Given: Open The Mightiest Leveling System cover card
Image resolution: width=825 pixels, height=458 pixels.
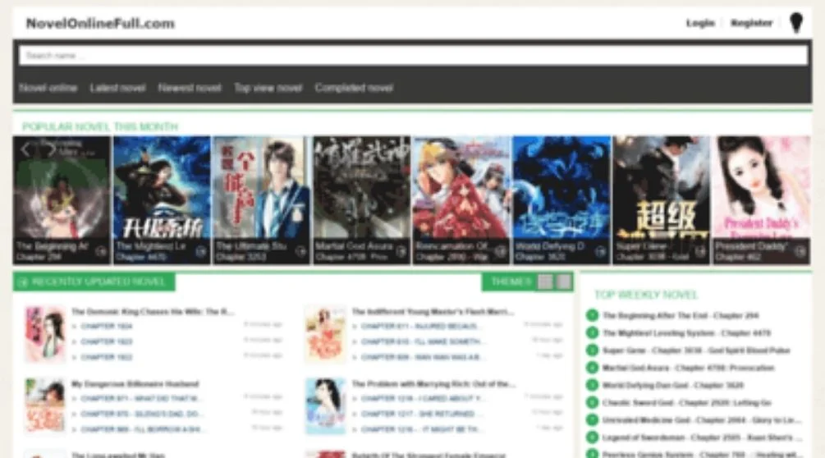Looking at the screenshot, I should (162, 199).
